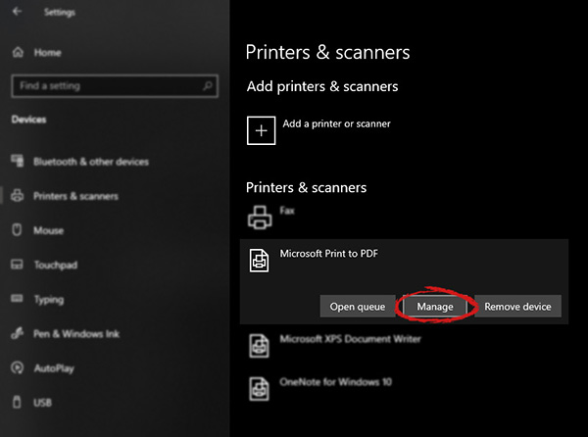
Task: Click the Remove device button
Action: pos(517,307)
